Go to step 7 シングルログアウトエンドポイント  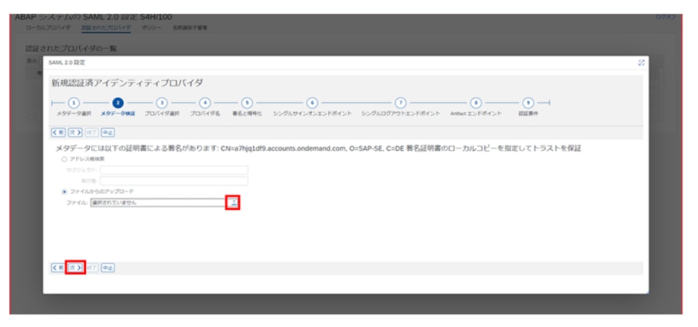[x=401, y=102]
